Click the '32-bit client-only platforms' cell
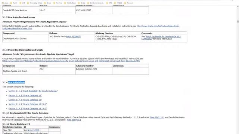 tap(35, 133)
